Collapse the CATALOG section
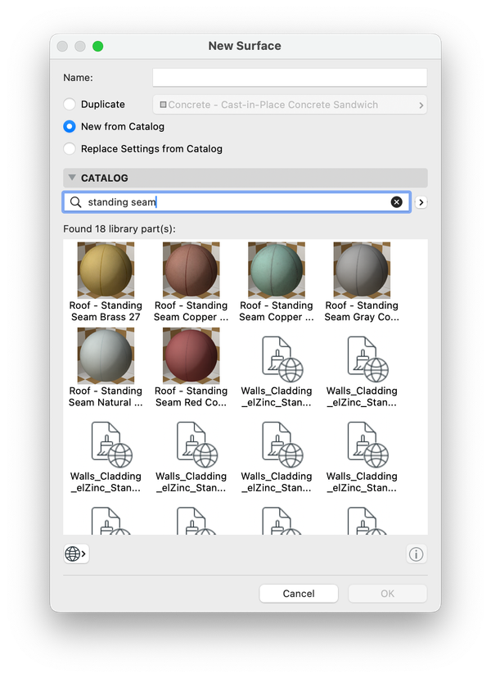This screenshot has height=678, width=491. pos(72,178)
